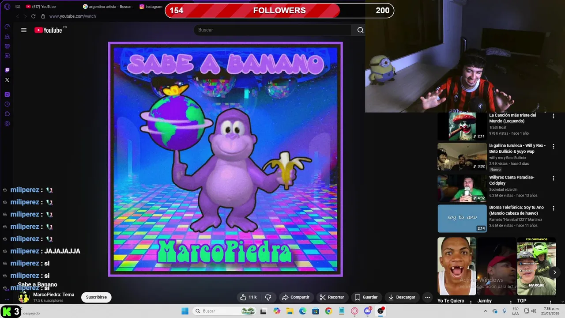The height and width of the screenshot is (318, 565).
Task: Open the X (Twitter) panel in sidebar
Action: pos(7,80)
